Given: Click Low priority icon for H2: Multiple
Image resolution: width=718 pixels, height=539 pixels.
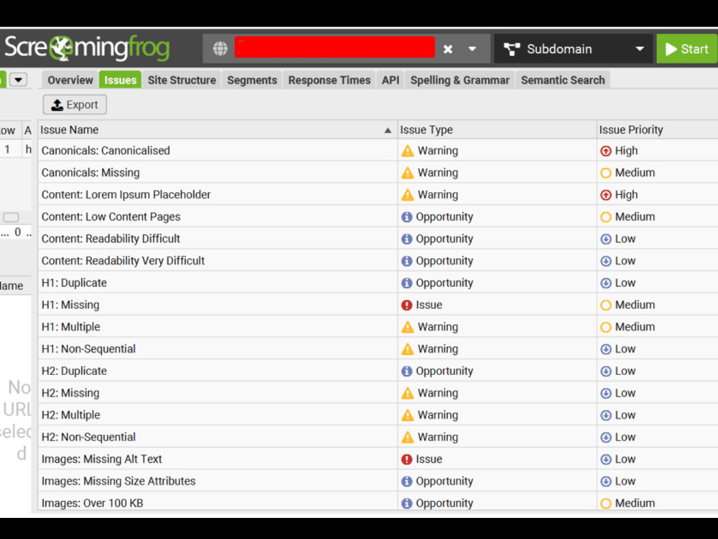Looking at the screenshot, I should pos(606,415).
